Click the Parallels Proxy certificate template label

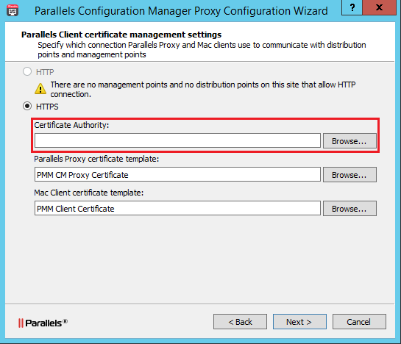pos(96,159)
